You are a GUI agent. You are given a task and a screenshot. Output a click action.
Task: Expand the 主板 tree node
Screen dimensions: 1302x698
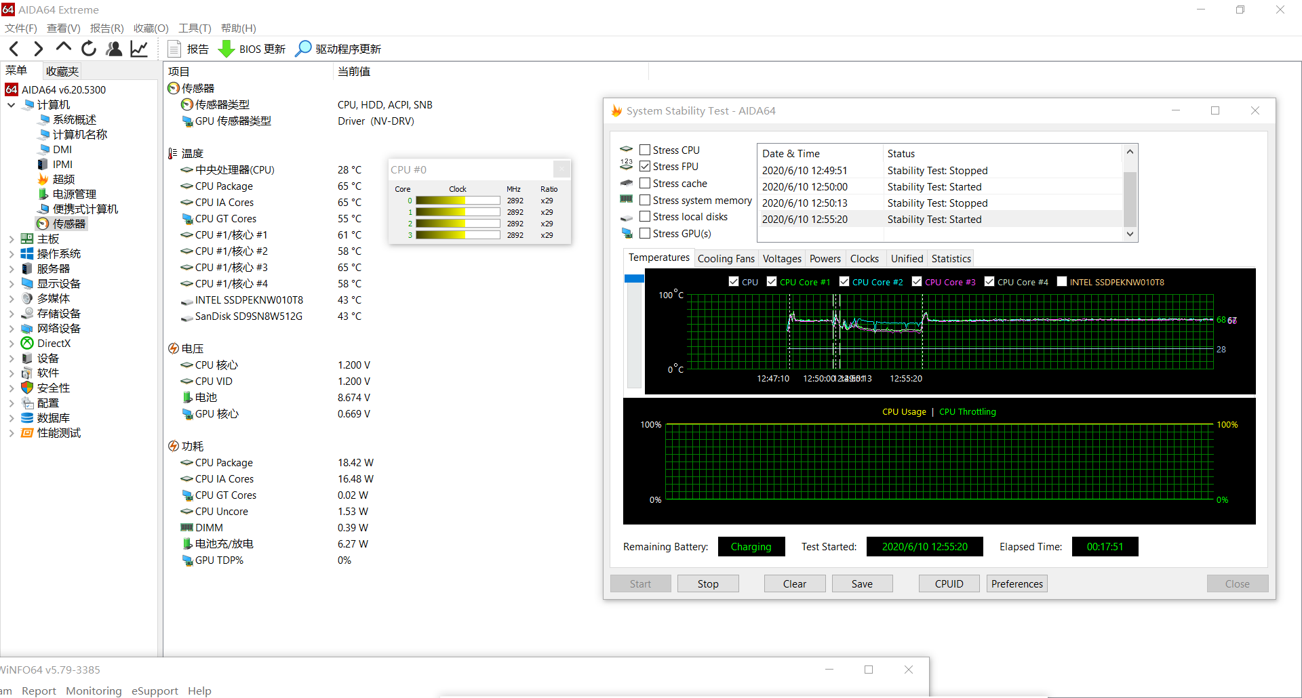12,239
